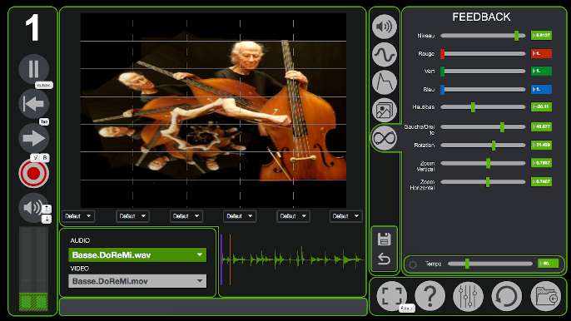Open the third Default dropdown
Screen dimensions: 571x321
pyautogui.click(x=186, y=216)
